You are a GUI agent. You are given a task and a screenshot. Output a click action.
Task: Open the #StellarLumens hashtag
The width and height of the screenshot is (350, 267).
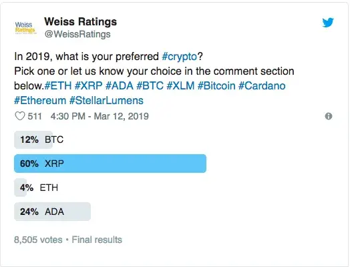pos(106,101)
